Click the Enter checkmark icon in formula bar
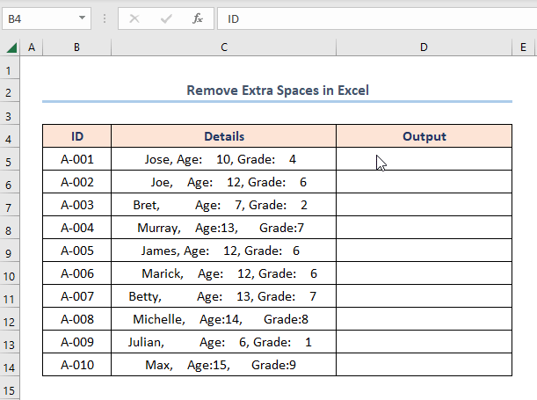This screenshot has height=400, width=537. click(166, 18)
